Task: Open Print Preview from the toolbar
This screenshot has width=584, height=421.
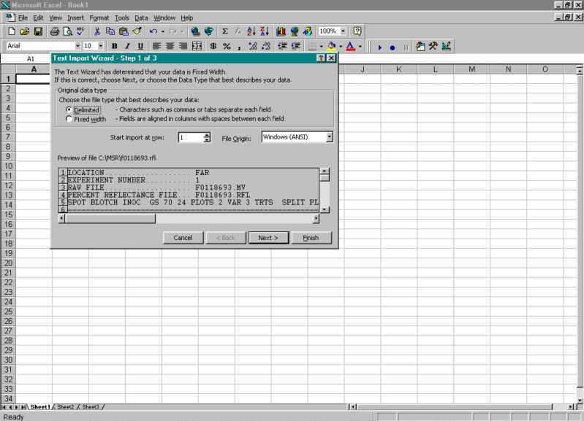Action: click(68, 31)
